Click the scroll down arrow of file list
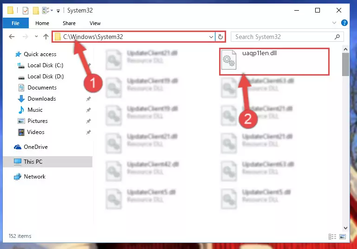357x249 pixels. click(x=345, y=228)
